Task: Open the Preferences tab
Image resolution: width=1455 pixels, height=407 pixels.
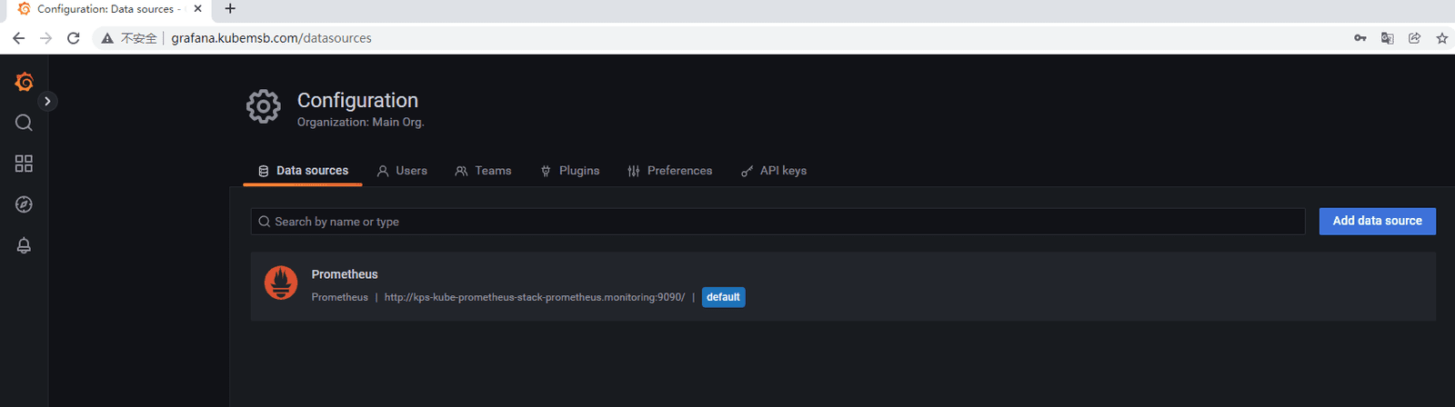Action: (670, 171)
